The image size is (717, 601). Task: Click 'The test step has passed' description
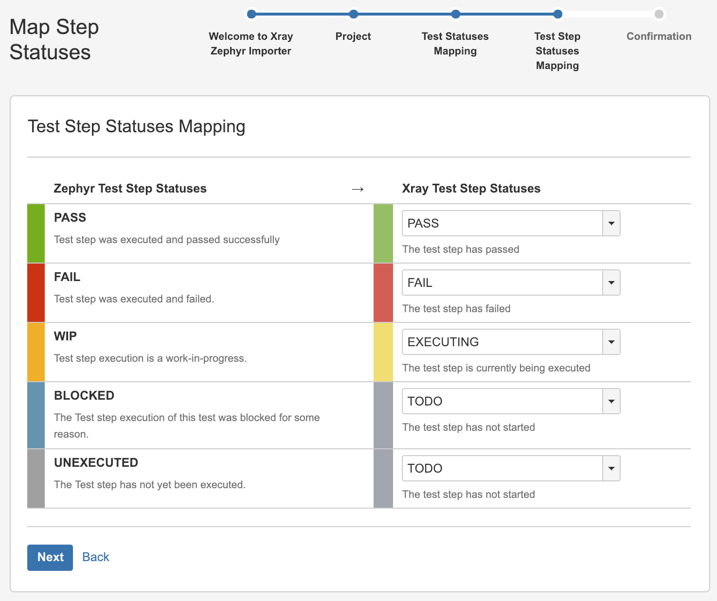pos(461,249)
